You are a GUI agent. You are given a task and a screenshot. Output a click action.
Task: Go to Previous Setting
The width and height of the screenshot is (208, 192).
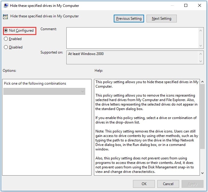[129, 19]
